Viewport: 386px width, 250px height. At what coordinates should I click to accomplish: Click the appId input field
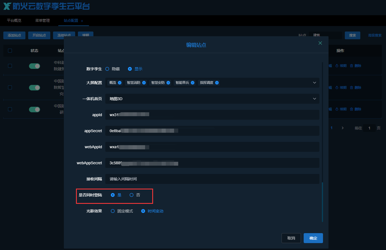[212, 115]
